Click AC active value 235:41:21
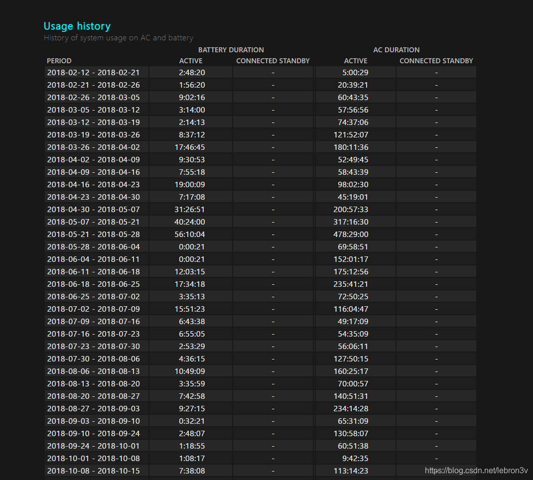The image size is (533, 480). (x=351, y=284)
